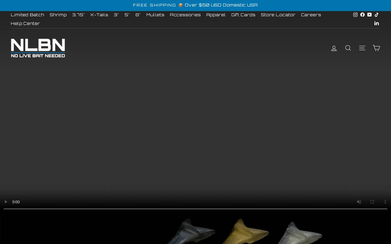Viewport: 391px width, 244px height.
Task: Open the Help Center link
Action: click(x=25, y=23)
